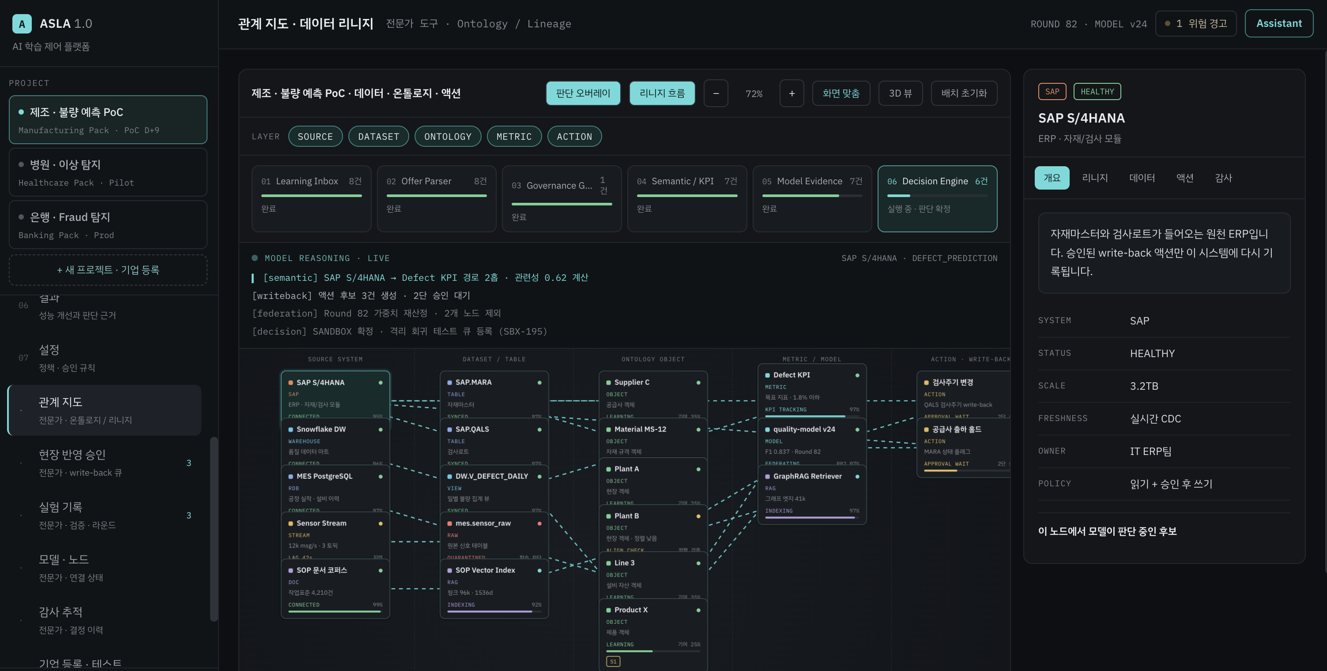1327x671 pixels.
Task: Toggle the METRIC layer filter
Action: (x=514, y=136)
